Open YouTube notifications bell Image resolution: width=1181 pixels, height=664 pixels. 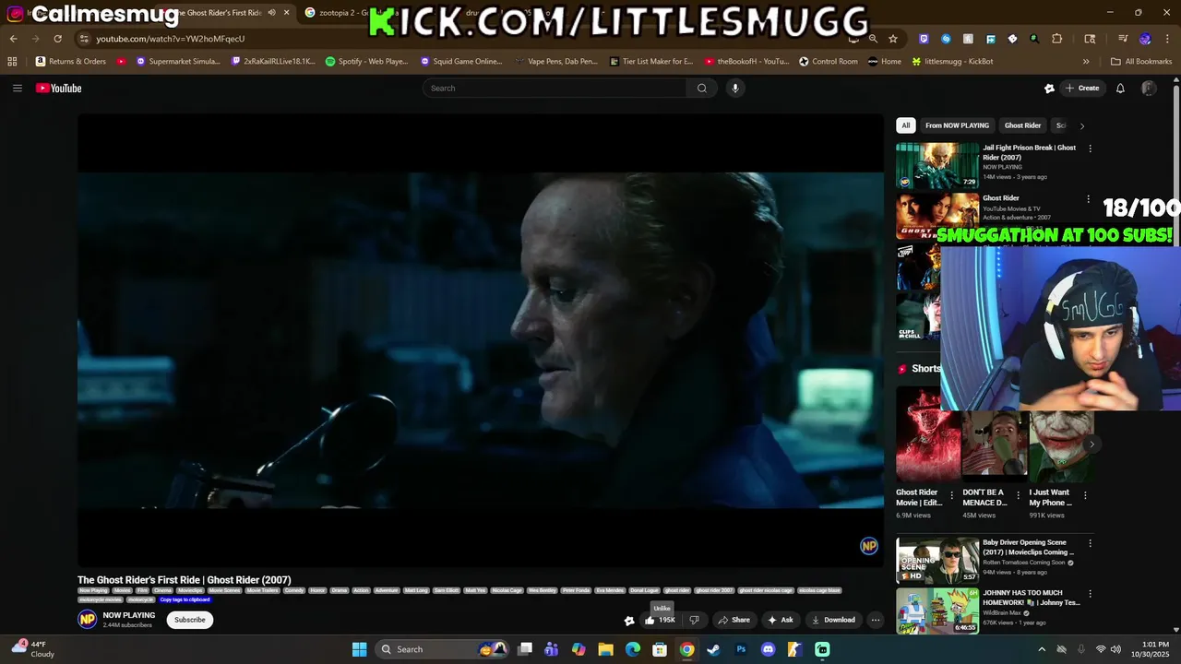point(1120,89)
